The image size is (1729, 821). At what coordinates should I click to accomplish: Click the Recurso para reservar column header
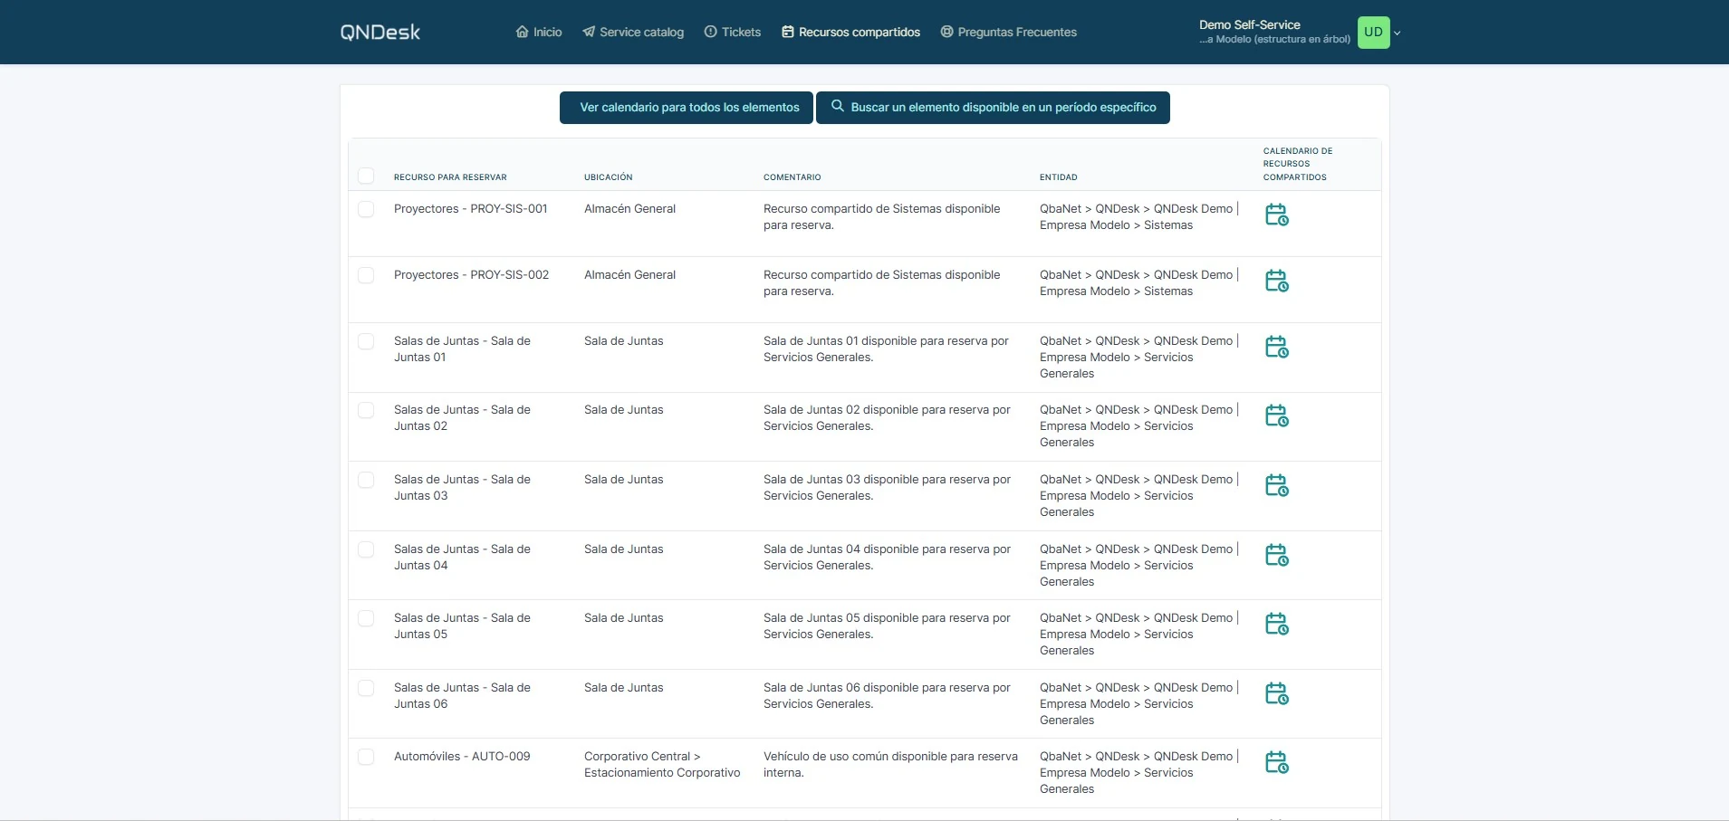[x=450, y=177]
